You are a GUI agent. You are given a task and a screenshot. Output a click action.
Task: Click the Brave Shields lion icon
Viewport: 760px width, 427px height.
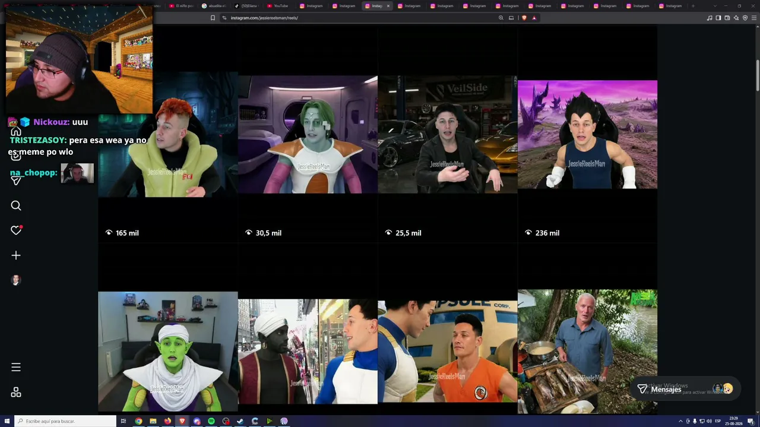[x=524, y=18]
